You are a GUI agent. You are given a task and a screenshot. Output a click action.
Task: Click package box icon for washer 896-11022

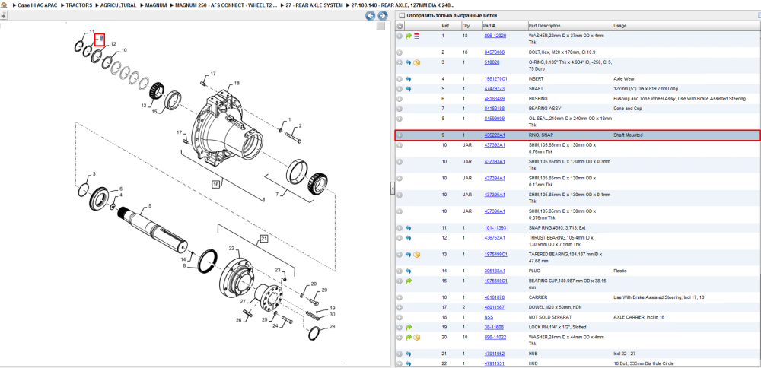416,338
